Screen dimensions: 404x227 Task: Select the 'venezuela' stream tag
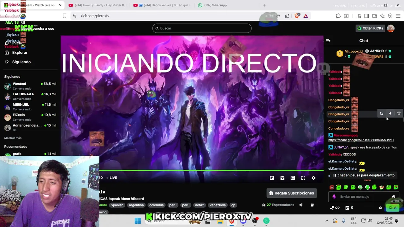[218, 205]
